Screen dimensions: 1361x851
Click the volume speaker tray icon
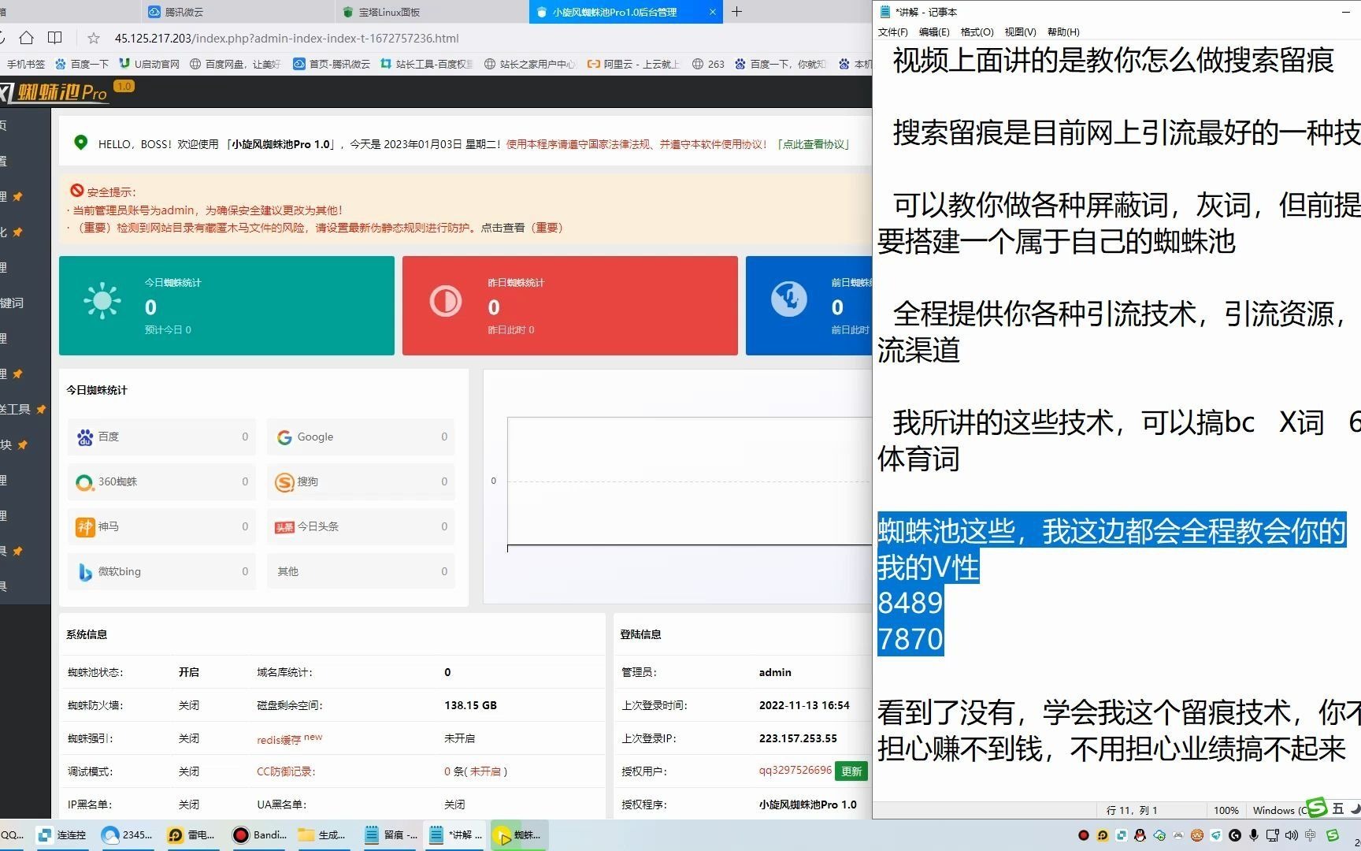pos(1292,835)
